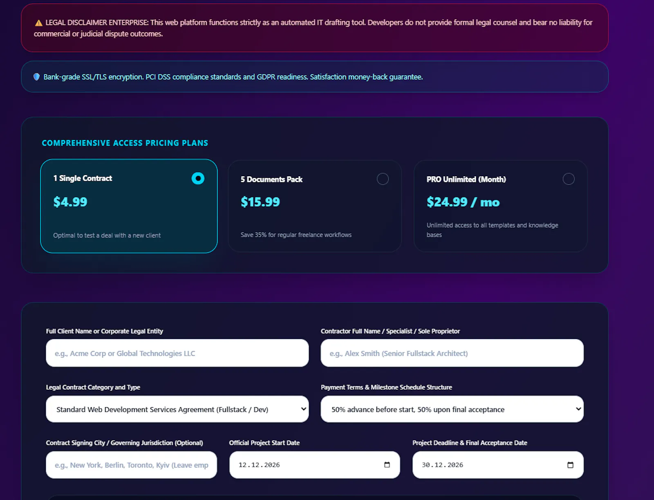The image size is (654, 500).
Task: Click the warning icon in legal disclaimer
Action: click(38, 23)
